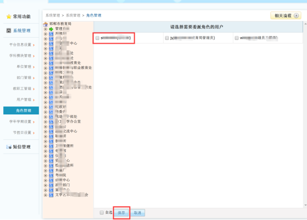Click the 系统管理 sidebar section icon
This screenshot has width=307, height=220.
coord(9,30)
